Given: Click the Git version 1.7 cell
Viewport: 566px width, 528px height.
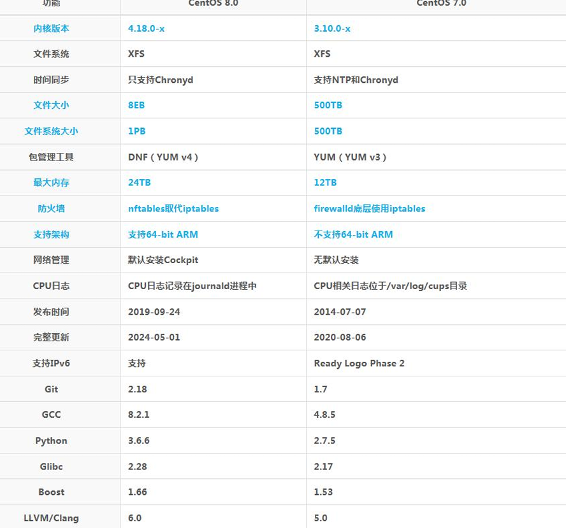Looking at the screenshot, I should click(x=321, y=389).
